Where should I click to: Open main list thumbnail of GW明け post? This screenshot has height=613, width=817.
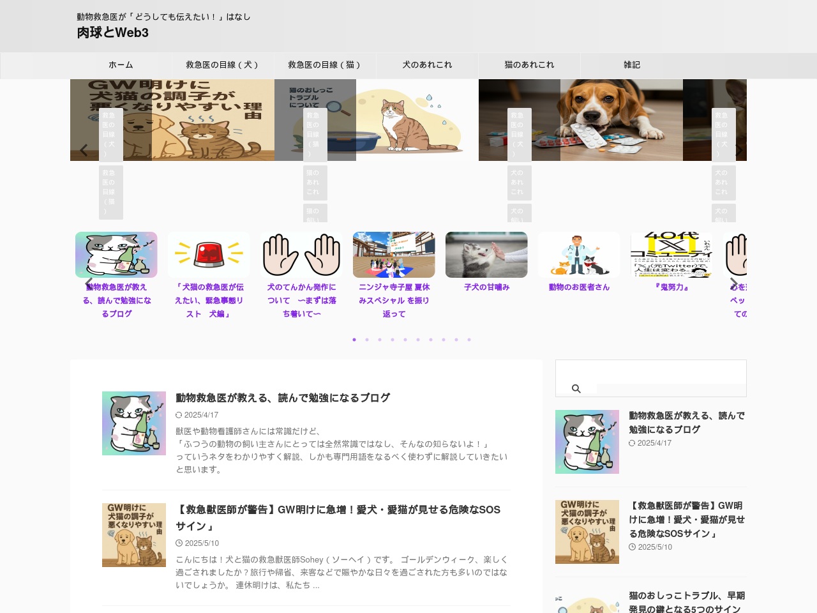(134, 535)
